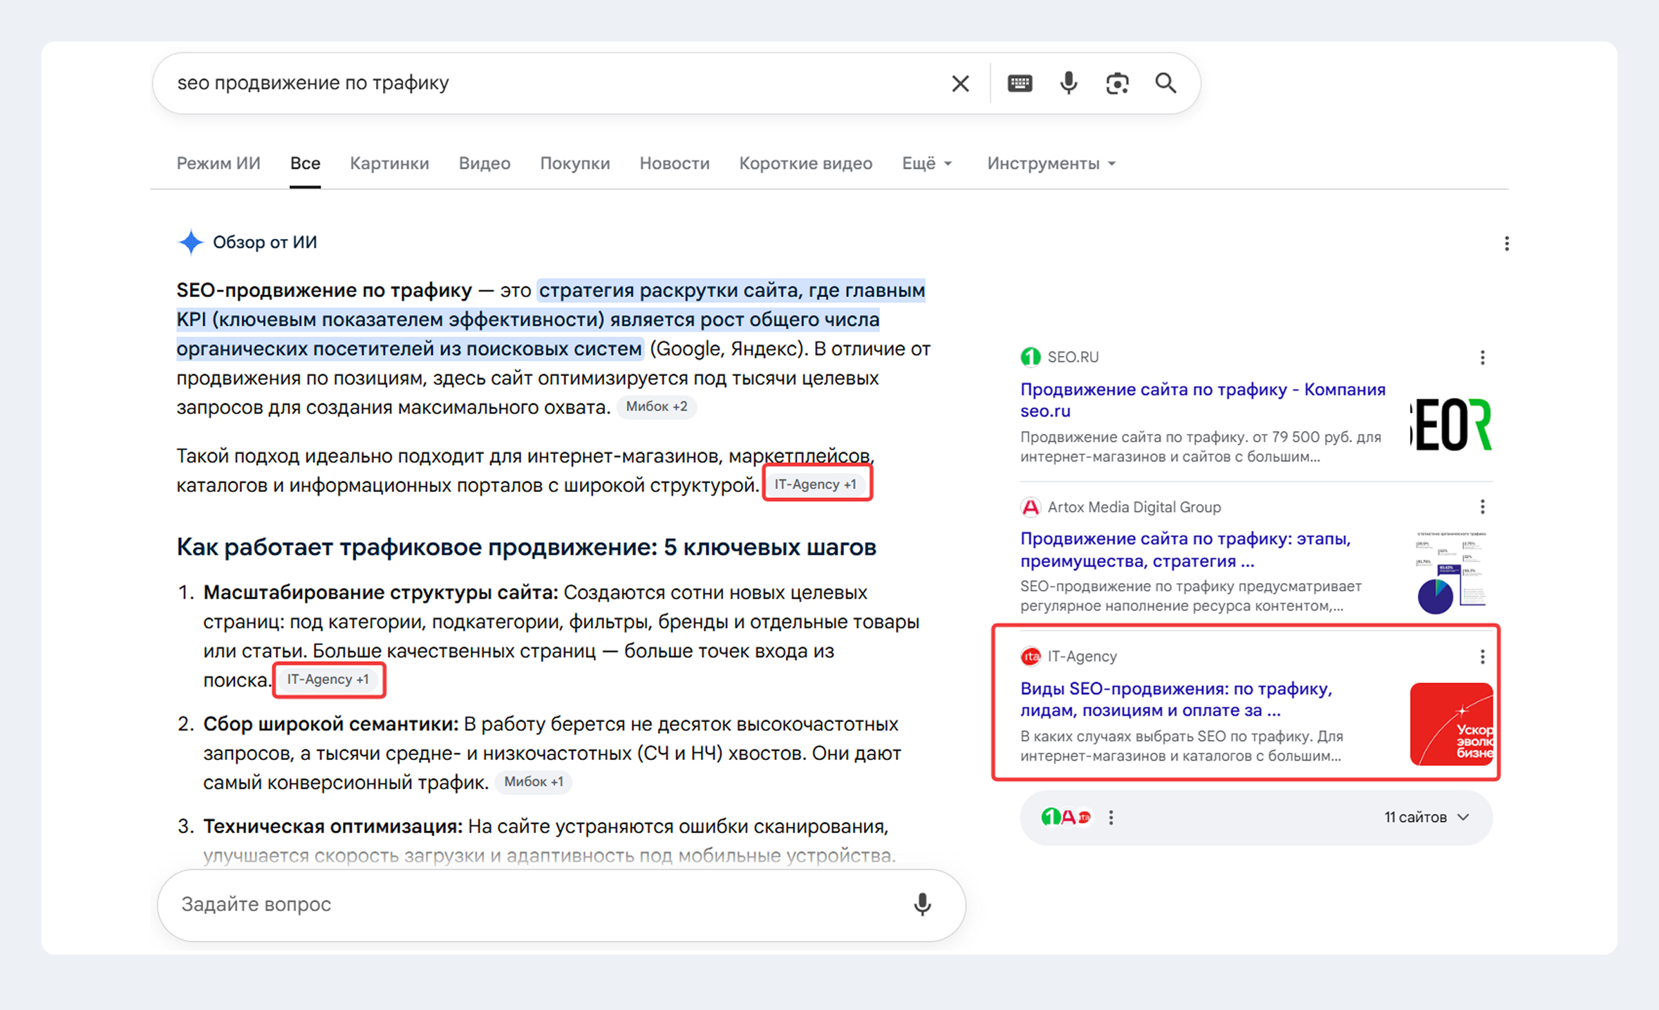Open 'Продвижение сайта по трафику - Компания seo.ru' link
Viewport: 1659px width, 1010px height.
click(x=1203, y=400)
